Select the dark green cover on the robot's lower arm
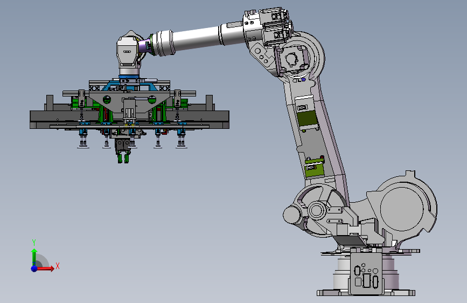This screenshot has height=303, width=467. 308,118
